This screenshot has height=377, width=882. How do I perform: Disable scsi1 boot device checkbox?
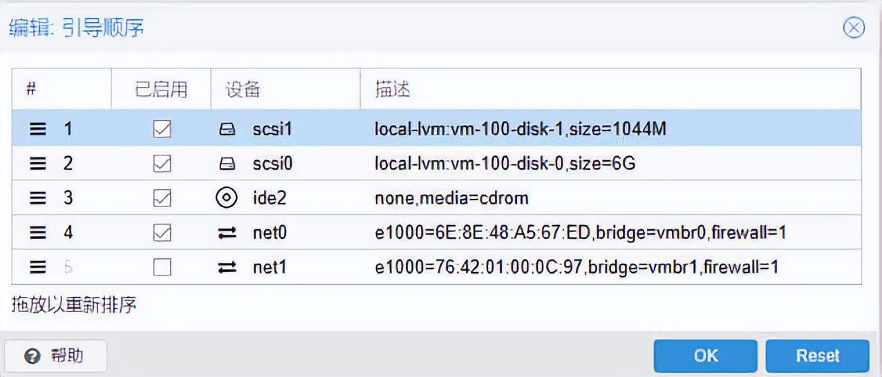tap(162, 129)
